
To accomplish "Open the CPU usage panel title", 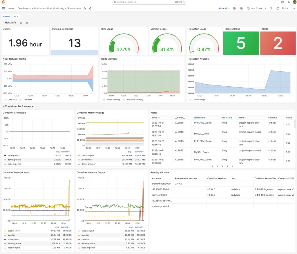I will coord(107,29).
